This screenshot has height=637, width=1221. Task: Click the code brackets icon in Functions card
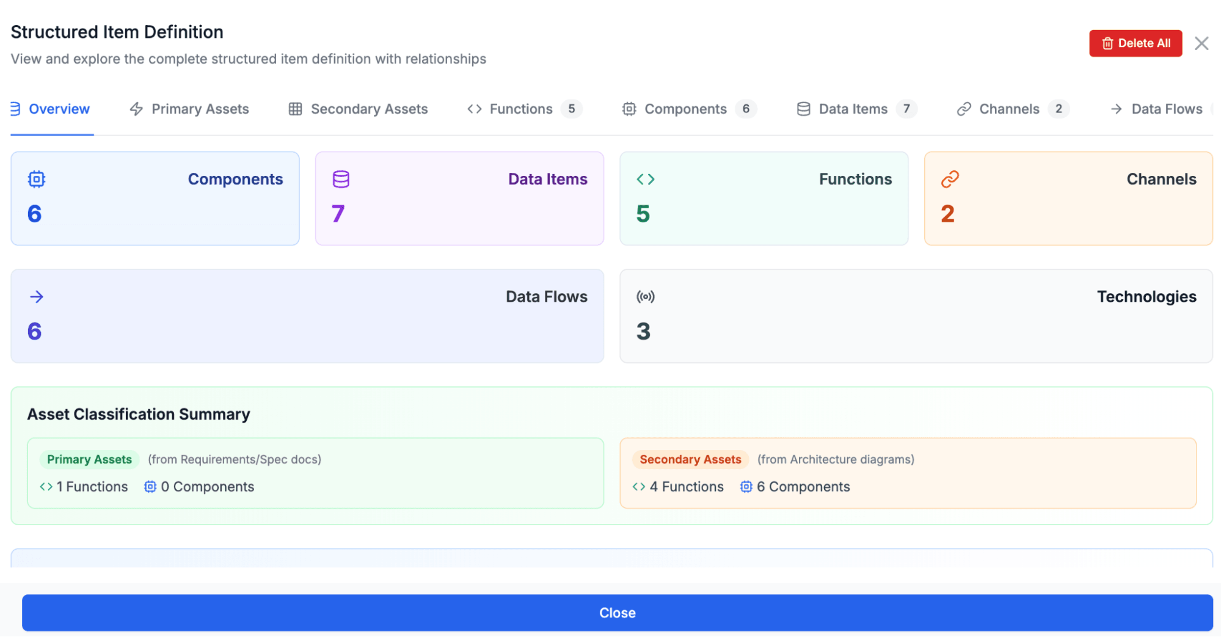coord(646,179)
